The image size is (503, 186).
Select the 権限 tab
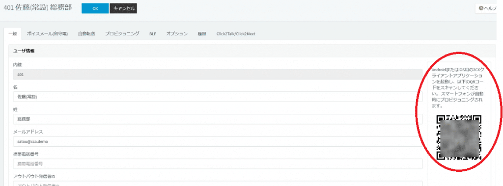pos(202,34)
